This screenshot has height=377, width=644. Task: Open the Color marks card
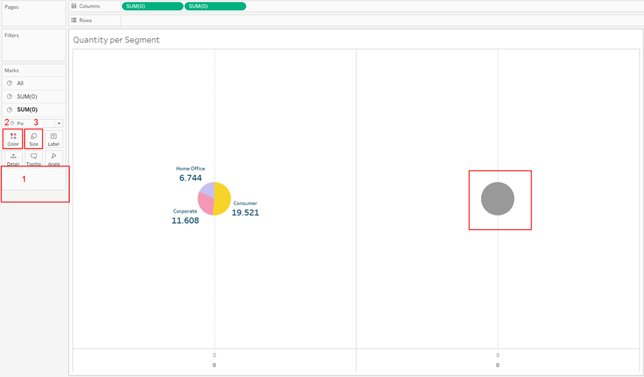[x=13, y=139]
